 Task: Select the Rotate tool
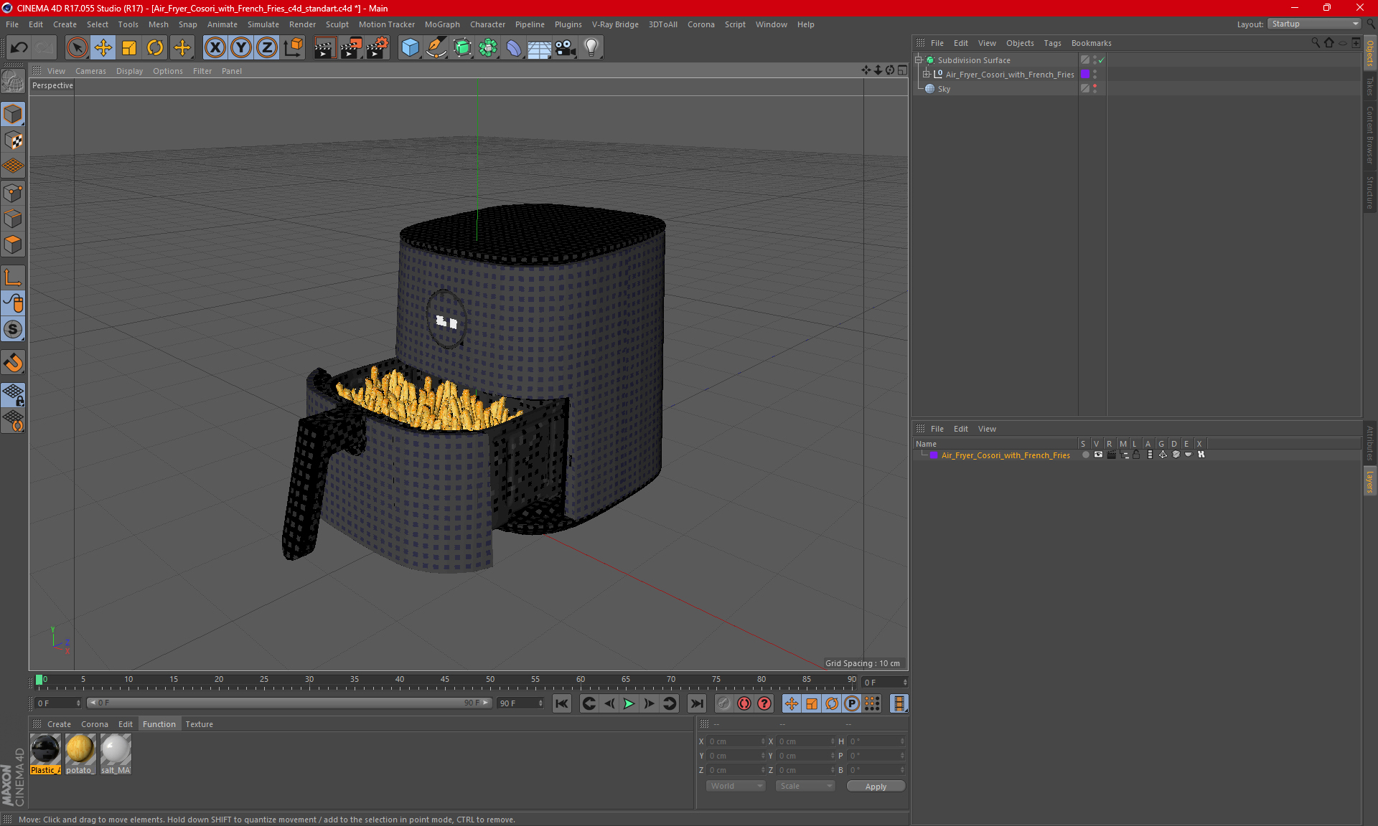[155, 48]
